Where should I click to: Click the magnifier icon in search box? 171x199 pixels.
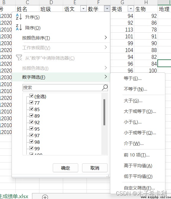(x=105, y=87)
